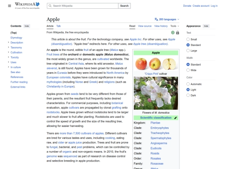Click the Create account link
226x169 pixels.
[201, 6]
